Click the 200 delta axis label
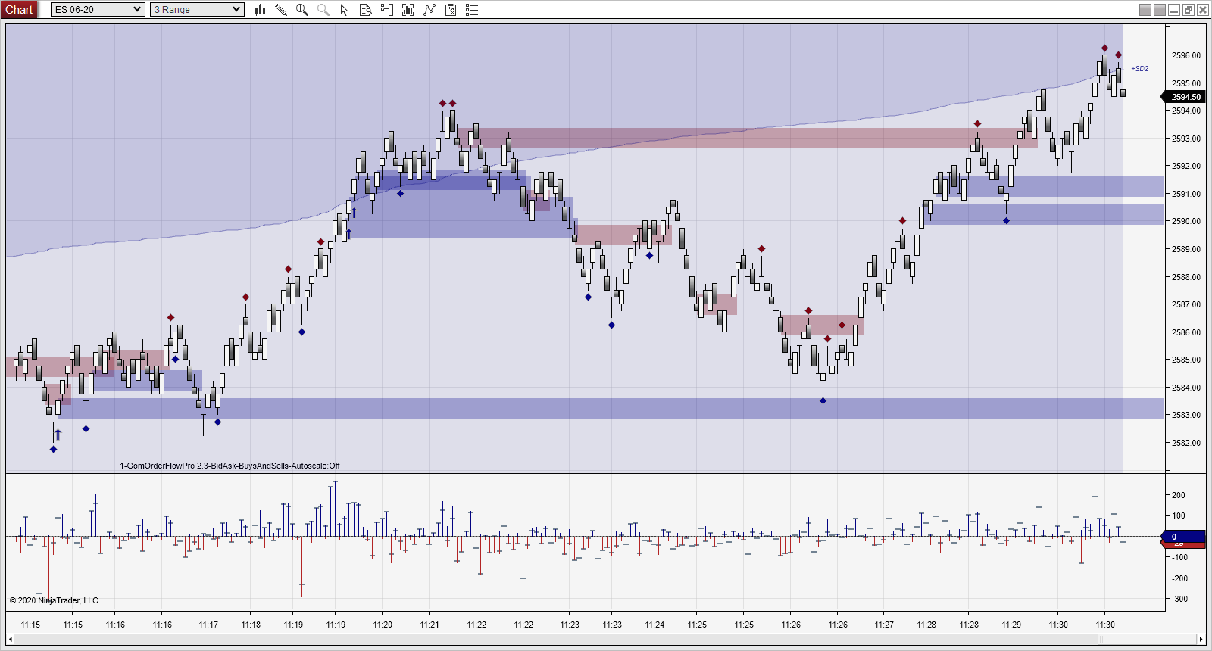 [x=1179, y=495]
